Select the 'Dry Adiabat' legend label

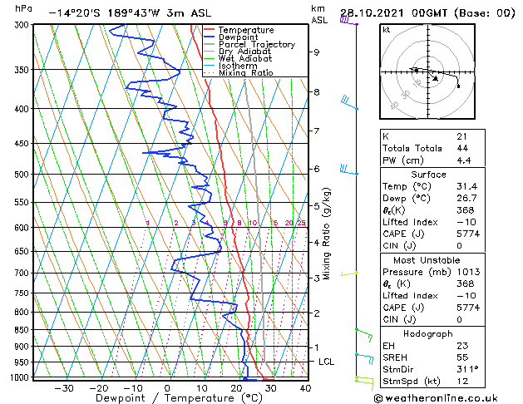point(244,52)
